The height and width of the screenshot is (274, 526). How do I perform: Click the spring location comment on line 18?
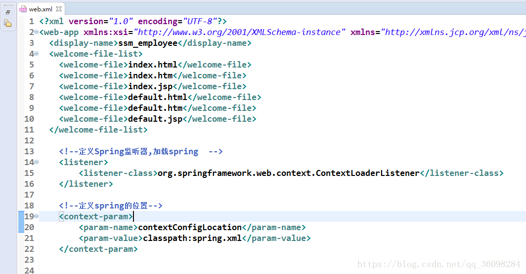[x=111, y=206]
